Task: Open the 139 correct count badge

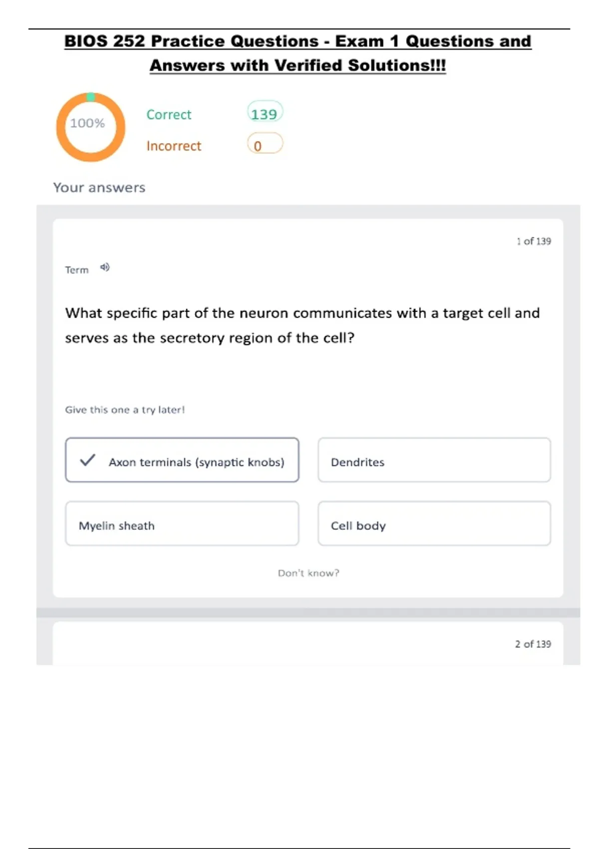Action: (265, 113)
